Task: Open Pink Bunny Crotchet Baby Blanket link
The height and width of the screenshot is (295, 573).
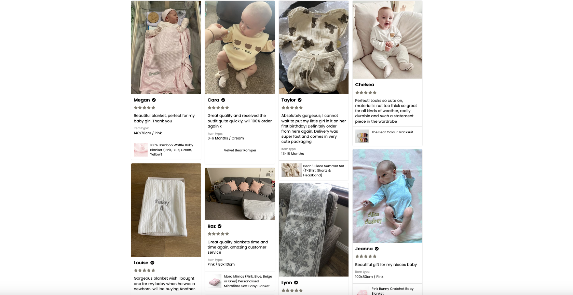Action: [392, 291]
